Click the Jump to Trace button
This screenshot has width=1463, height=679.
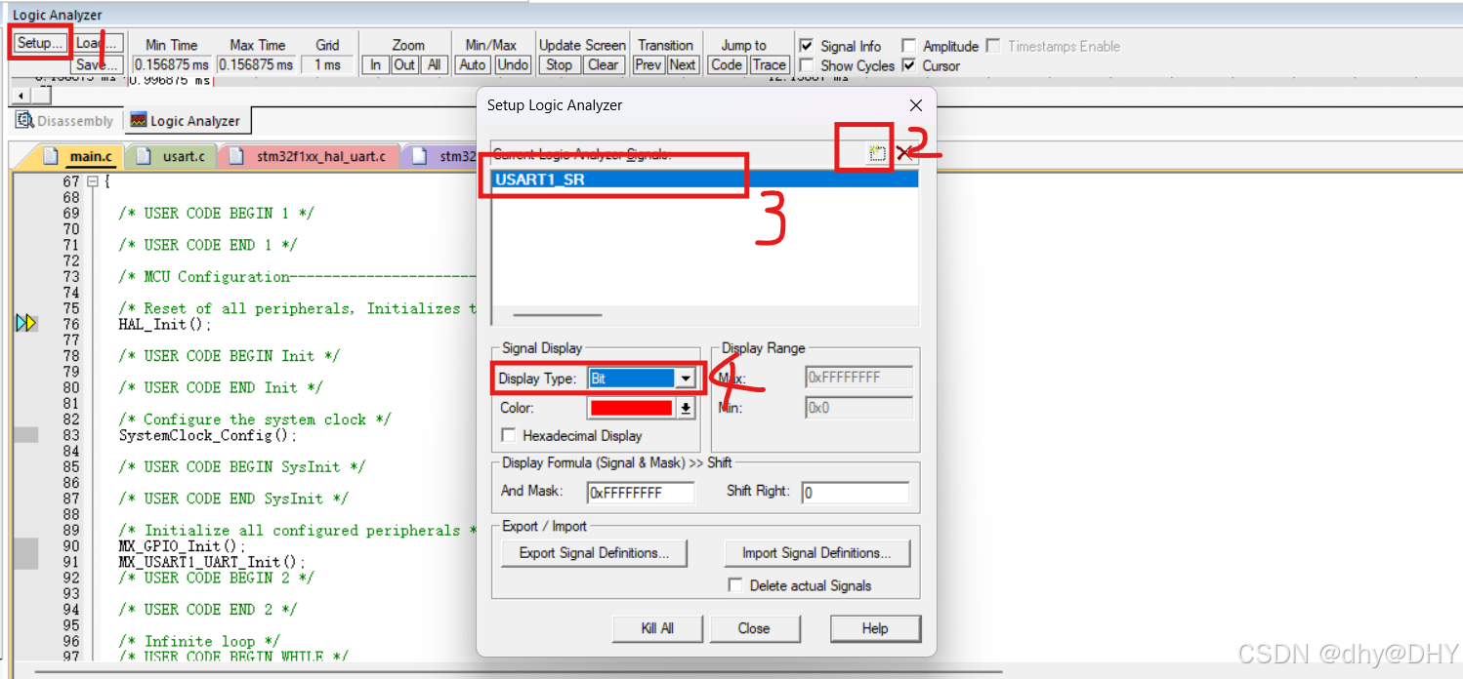pos(770,64)
